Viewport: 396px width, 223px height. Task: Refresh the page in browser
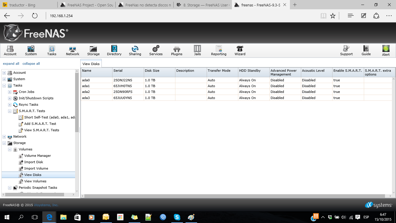34,16
